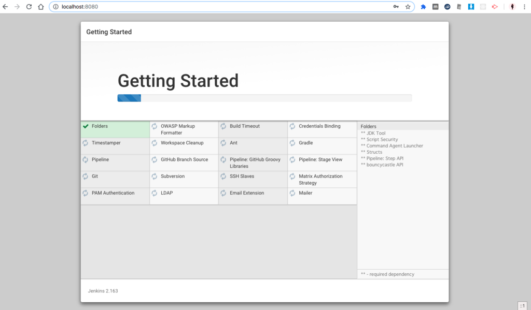Click the spinner icon beside Timestamper
This screenshot has width=531, height=310.
[86, 143]
